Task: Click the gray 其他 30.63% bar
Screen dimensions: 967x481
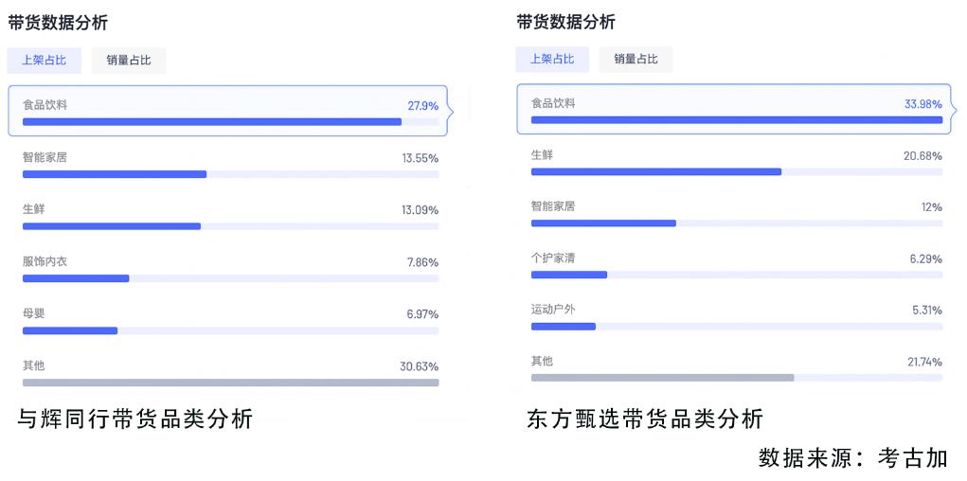Action: [230, 383]
